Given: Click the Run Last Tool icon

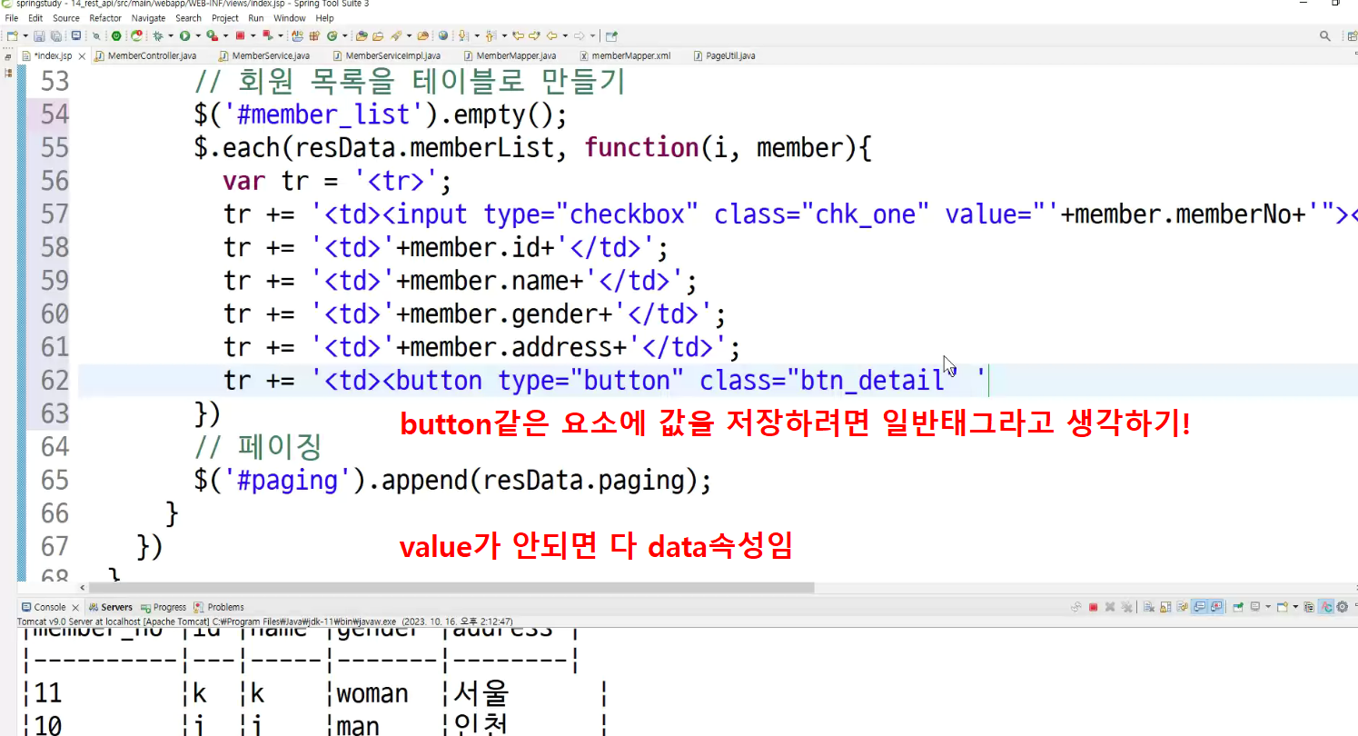Looking at the screenshot, I should tap(212, 36).
